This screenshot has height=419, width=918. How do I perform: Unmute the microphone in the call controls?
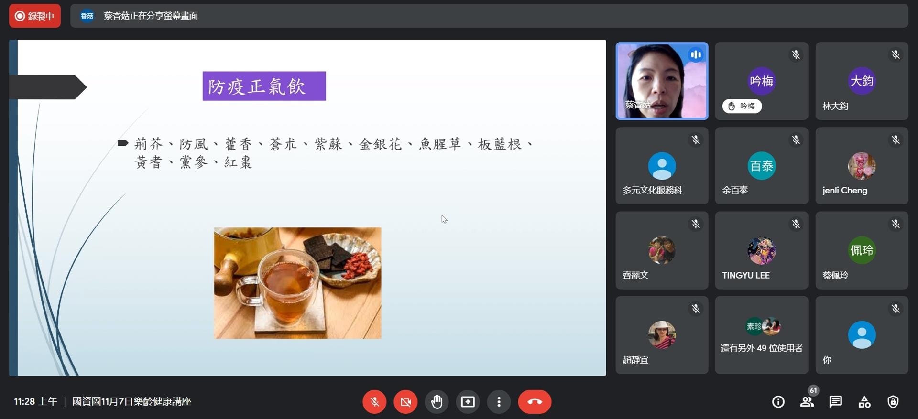(374, 402)
